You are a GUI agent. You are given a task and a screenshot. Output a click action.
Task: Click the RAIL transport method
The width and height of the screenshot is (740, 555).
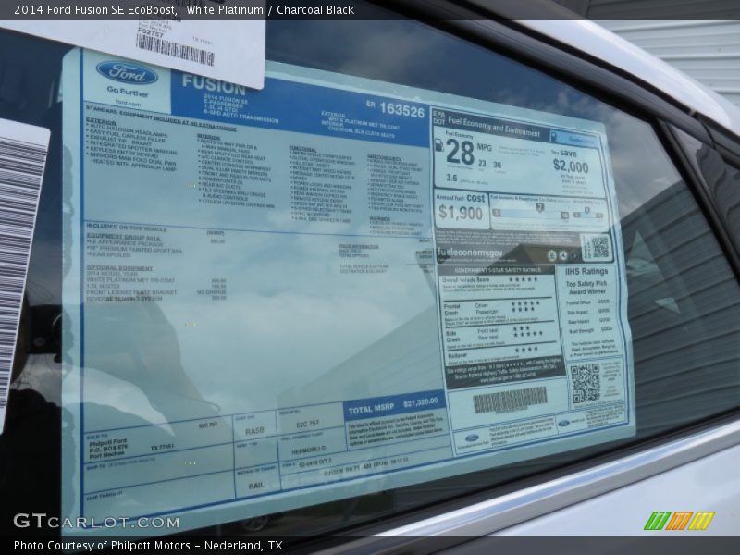[x=256, y=485]
